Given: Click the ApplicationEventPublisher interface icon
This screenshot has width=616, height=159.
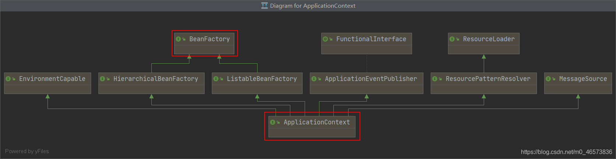Looking at the screenshot, I should (314, 79).
